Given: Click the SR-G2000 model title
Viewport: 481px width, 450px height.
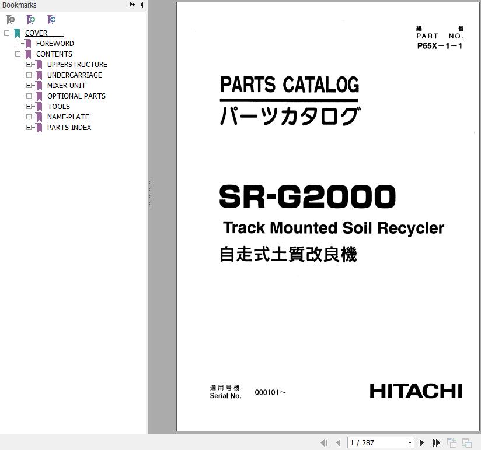Looking at the screenshot, I should (308, 196).
